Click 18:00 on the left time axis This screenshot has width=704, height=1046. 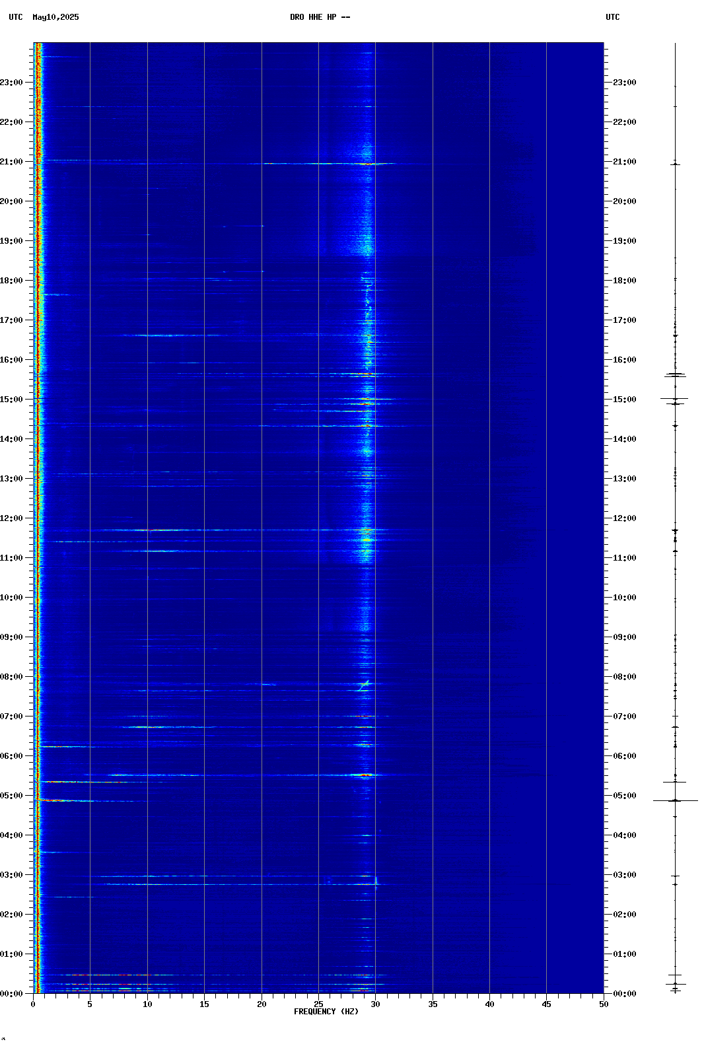(x=11, y=281)
